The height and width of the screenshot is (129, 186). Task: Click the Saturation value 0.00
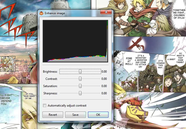[104, 86]
